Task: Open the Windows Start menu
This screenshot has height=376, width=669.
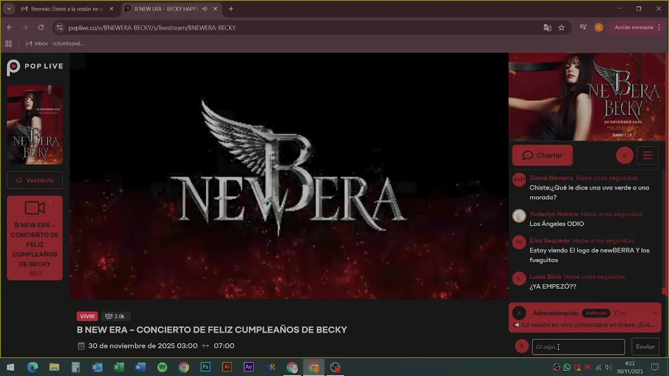Action: [10, 368]
